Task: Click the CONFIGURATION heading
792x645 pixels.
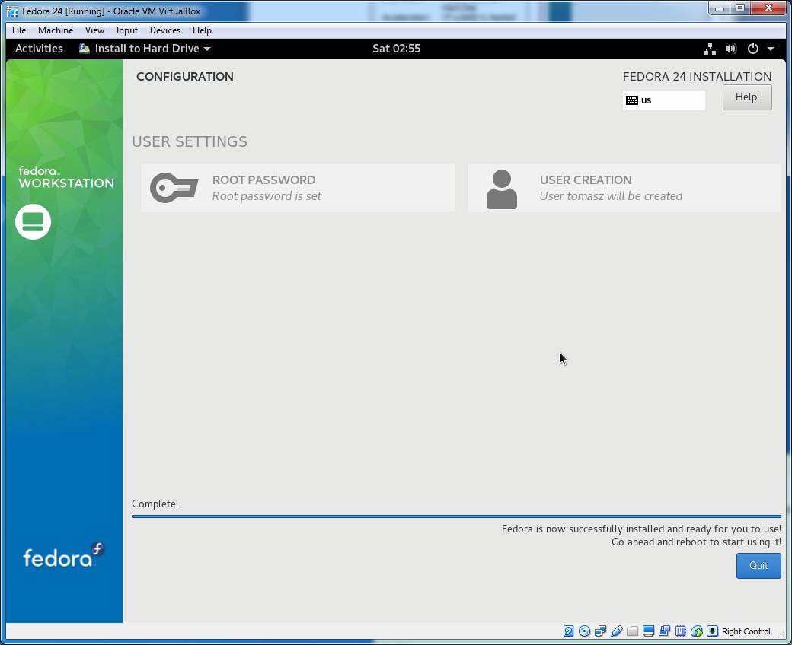Action: [185, 77]
